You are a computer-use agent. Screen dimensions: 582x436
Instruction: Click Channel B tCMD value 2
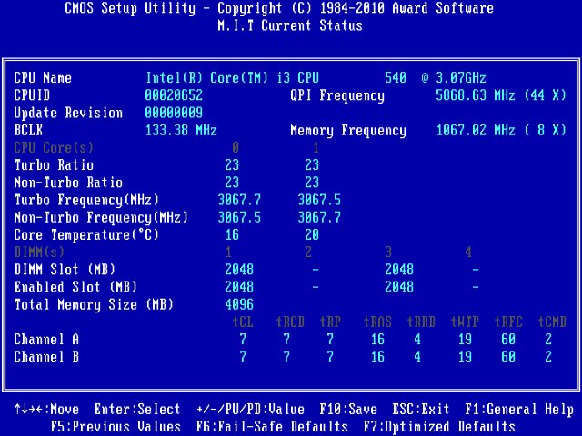(548, 357)
